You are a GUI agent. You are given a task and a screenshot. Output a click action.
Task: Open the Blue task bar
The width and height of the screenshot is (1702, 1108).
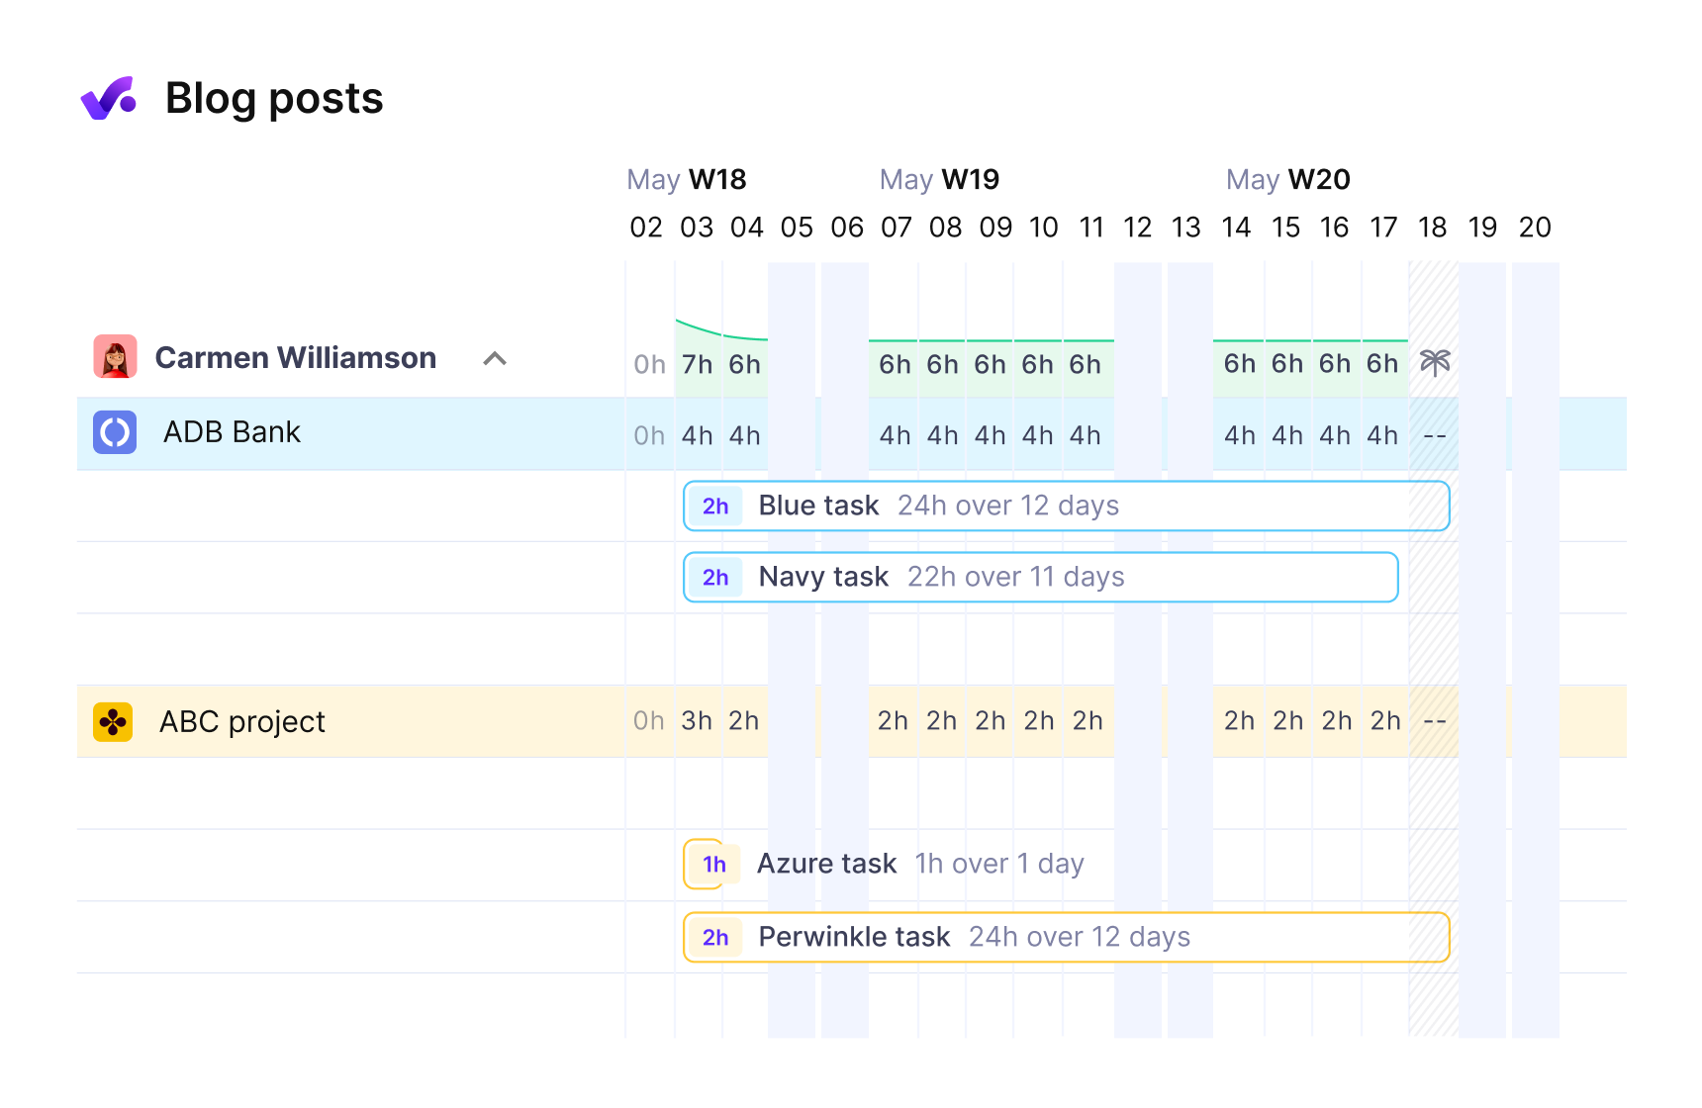click(1067, 507)
